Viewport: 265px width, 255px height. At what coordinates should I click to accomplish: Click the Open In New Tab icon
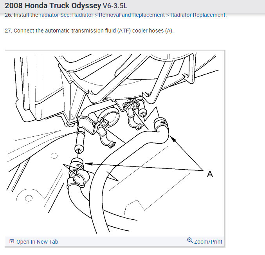[x=12, y=241]
